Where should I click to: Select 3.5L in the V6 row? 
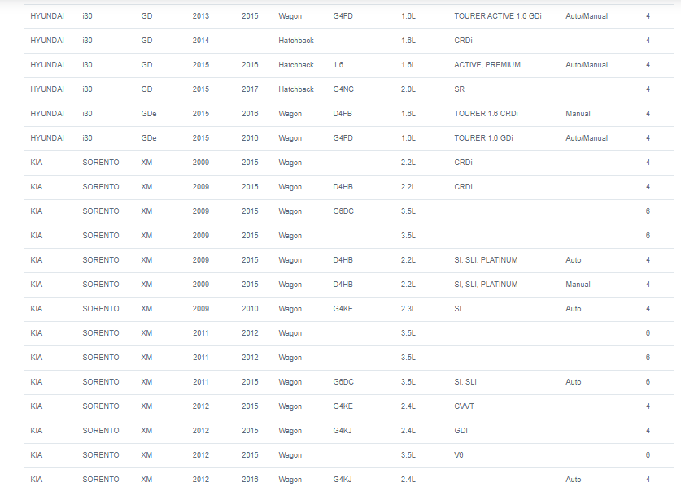click(x=408, y=454)
